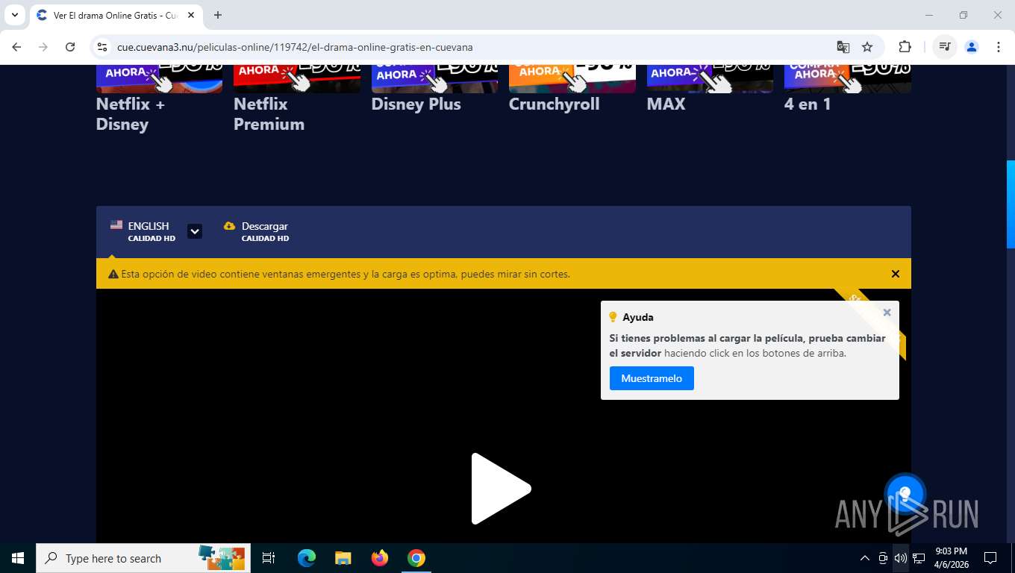Open the Windows Start menu
1015x573 pixels.
tap(18, 558)
